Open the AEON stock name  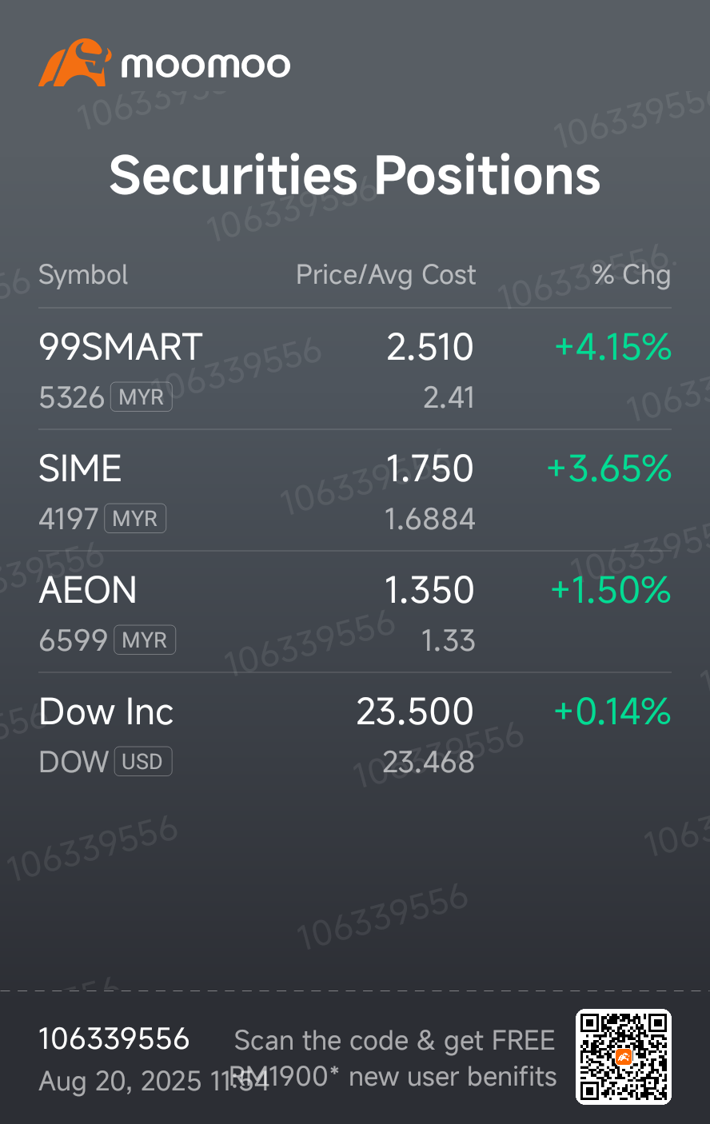[x=88, y=590]
